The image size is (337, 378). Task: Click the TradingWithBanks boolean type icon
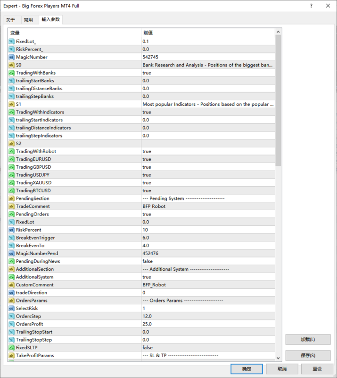(x=12, y=73)
